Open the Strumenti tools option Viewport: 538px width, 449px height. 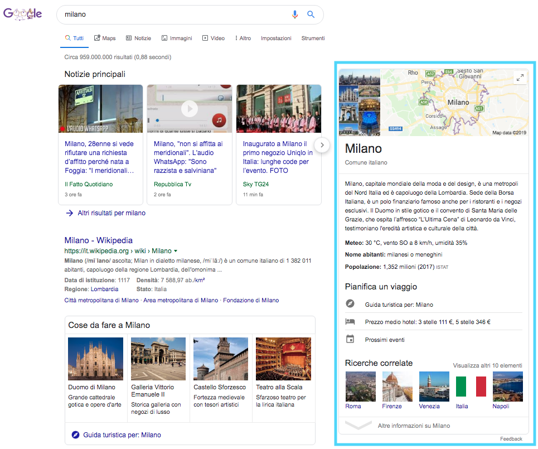pyautogui.click(x=313, y=38)
